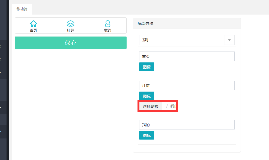This screenshot has height=160, width=269.
Task: Switch to the 移动端 tab
Action: tap(22, 9)
